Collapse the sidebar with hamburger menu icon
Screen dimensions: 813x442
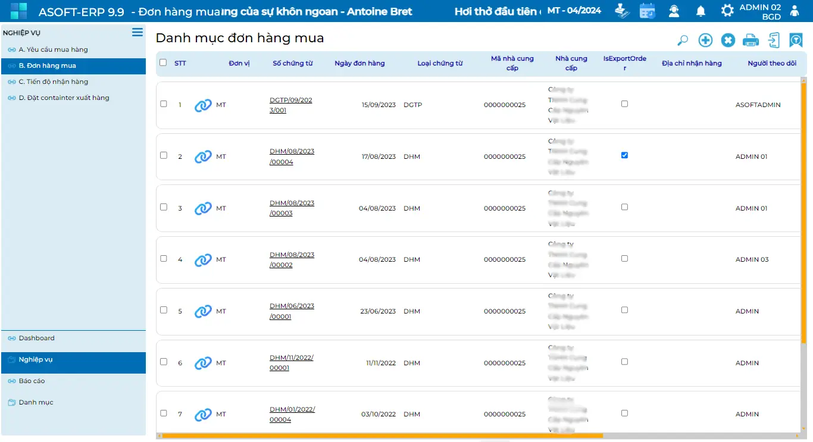137,32
